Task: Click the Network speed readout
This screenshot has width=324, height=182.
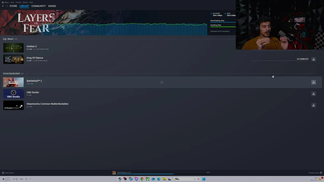Action: (217, 14)
